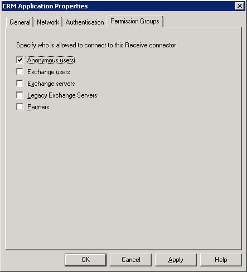The image size is (247, 272).
Task: Click the Anonymous users label text
Action: (x=50, y=60)
